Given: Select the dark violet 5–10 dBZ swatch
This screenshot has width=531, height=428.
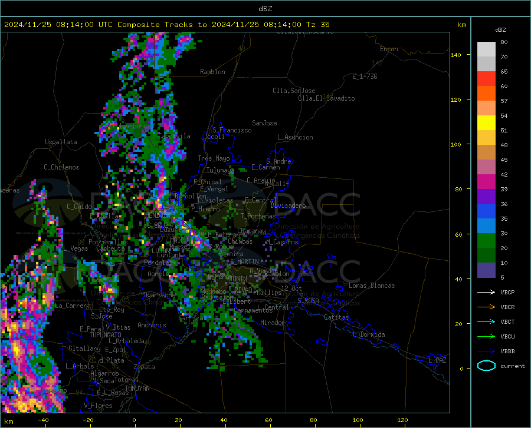Looking at the screenshot, I should tap(486, 270).
